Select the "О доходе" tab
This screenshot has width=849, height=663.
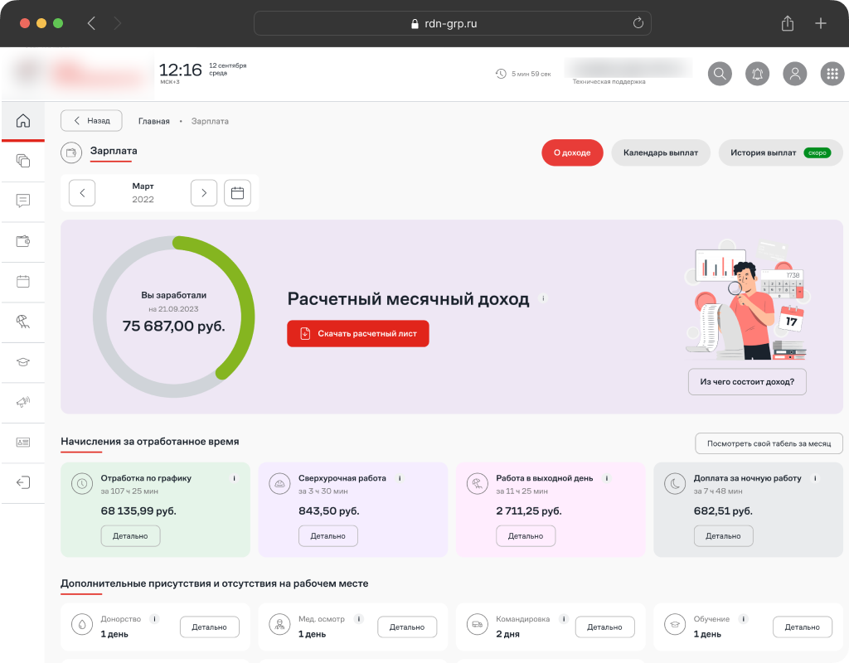[x=572, y=152]
